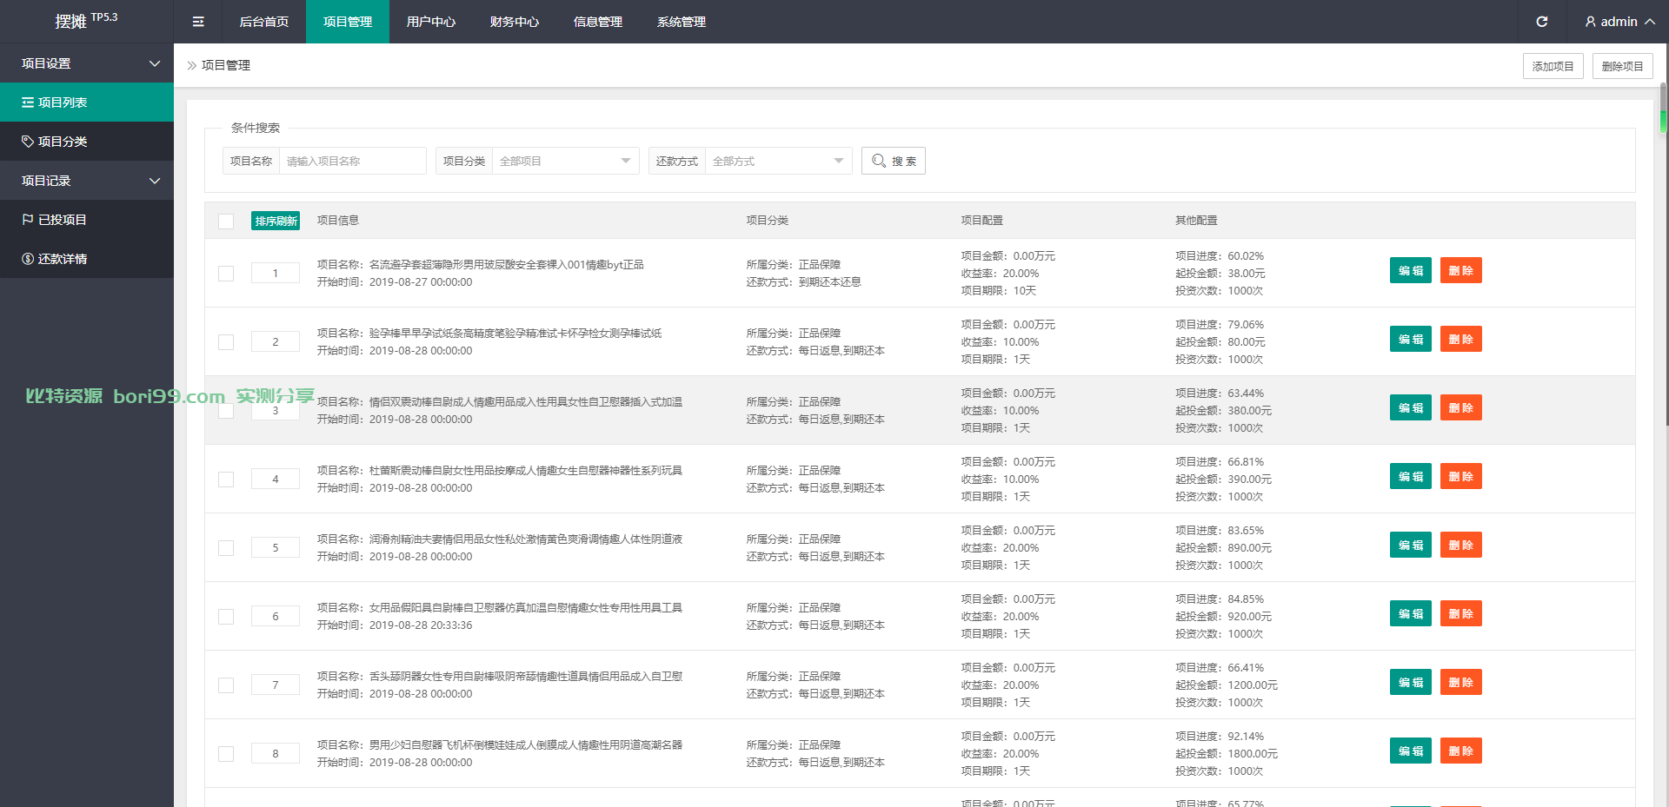Click 删除 for project row 8
Viewport: 1669px width, 807px height.
[x=1461, y=751]
